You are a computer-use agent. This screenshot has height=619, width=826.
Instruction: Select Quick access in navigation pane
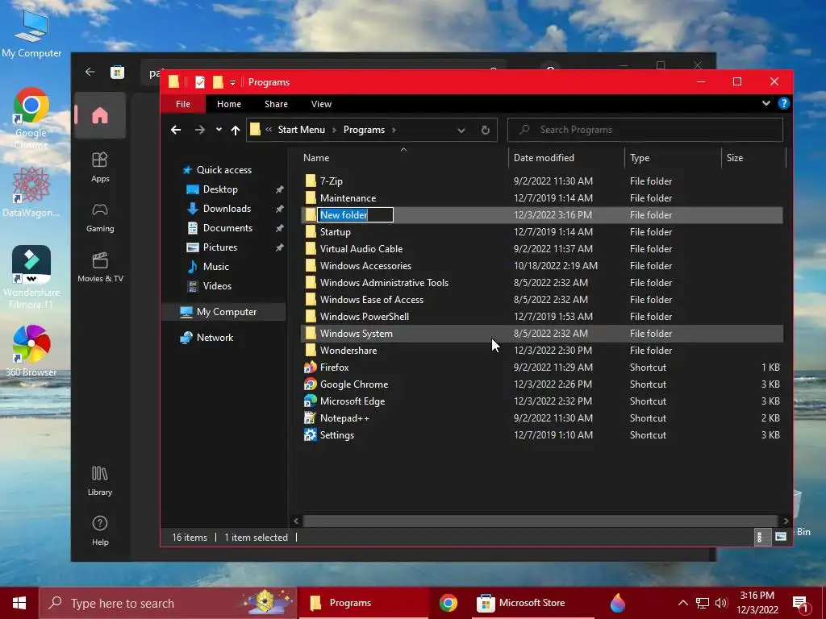click(224, 170)
